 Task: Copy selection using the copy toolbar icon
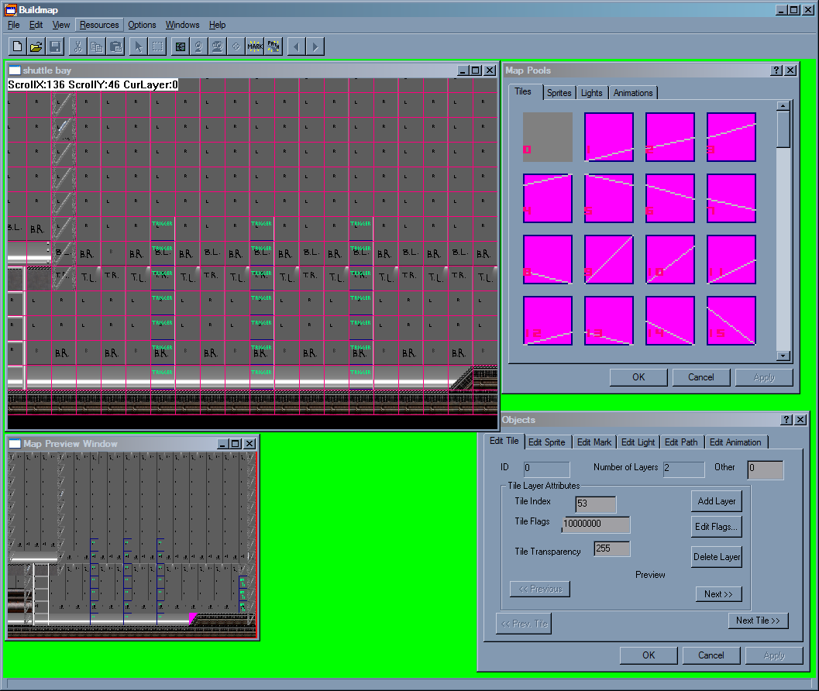click(97, 46)
